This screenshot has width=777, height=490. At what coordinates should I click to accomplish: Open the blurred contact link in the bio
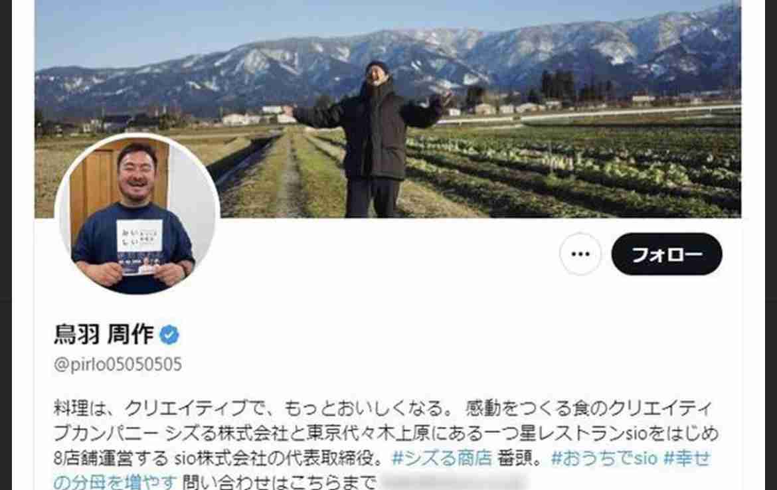pyautogui.click(x=454, y=481)
